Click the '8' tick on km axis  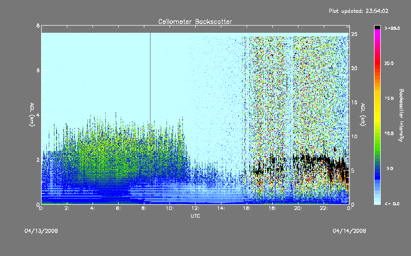click(38, 26)
